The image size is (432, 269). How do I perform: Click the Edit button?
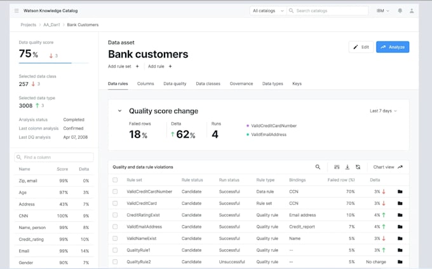click(361, 47)
